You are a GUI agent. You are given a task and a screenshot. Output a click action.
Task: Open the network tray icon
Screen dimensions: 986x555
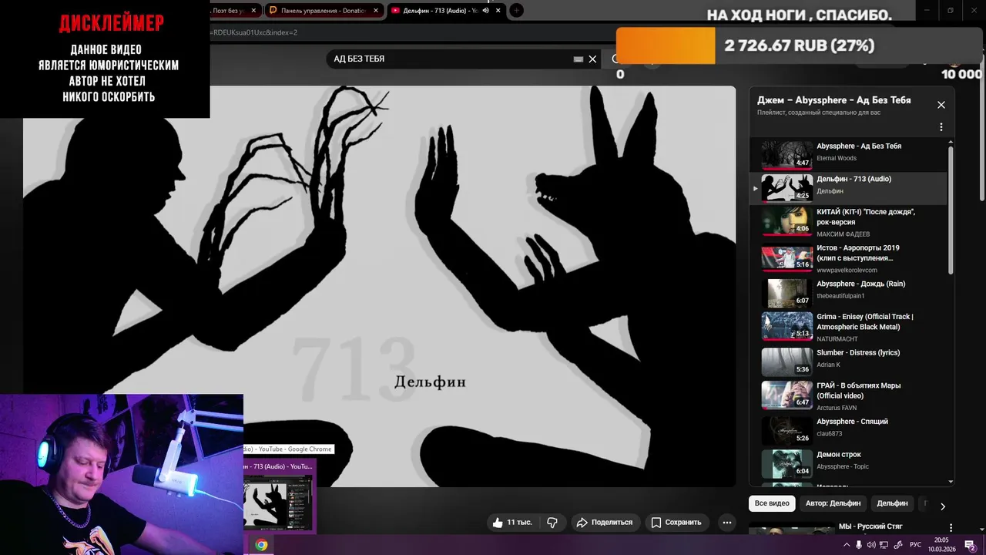[x=884, y=545]
